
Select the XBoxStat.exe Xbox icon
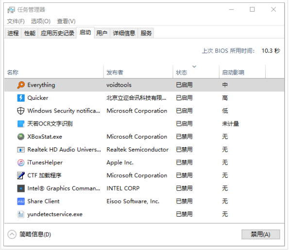pyautogui.click(x=21, y=137)
